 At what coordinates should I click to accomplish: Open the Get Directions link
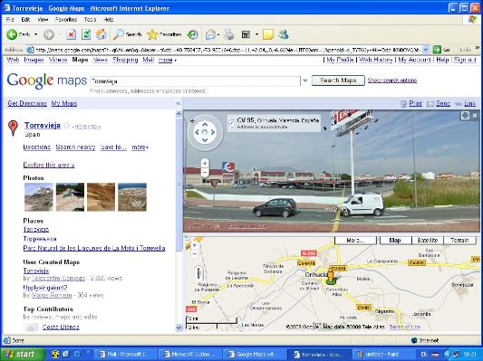(x=27, y=104)
